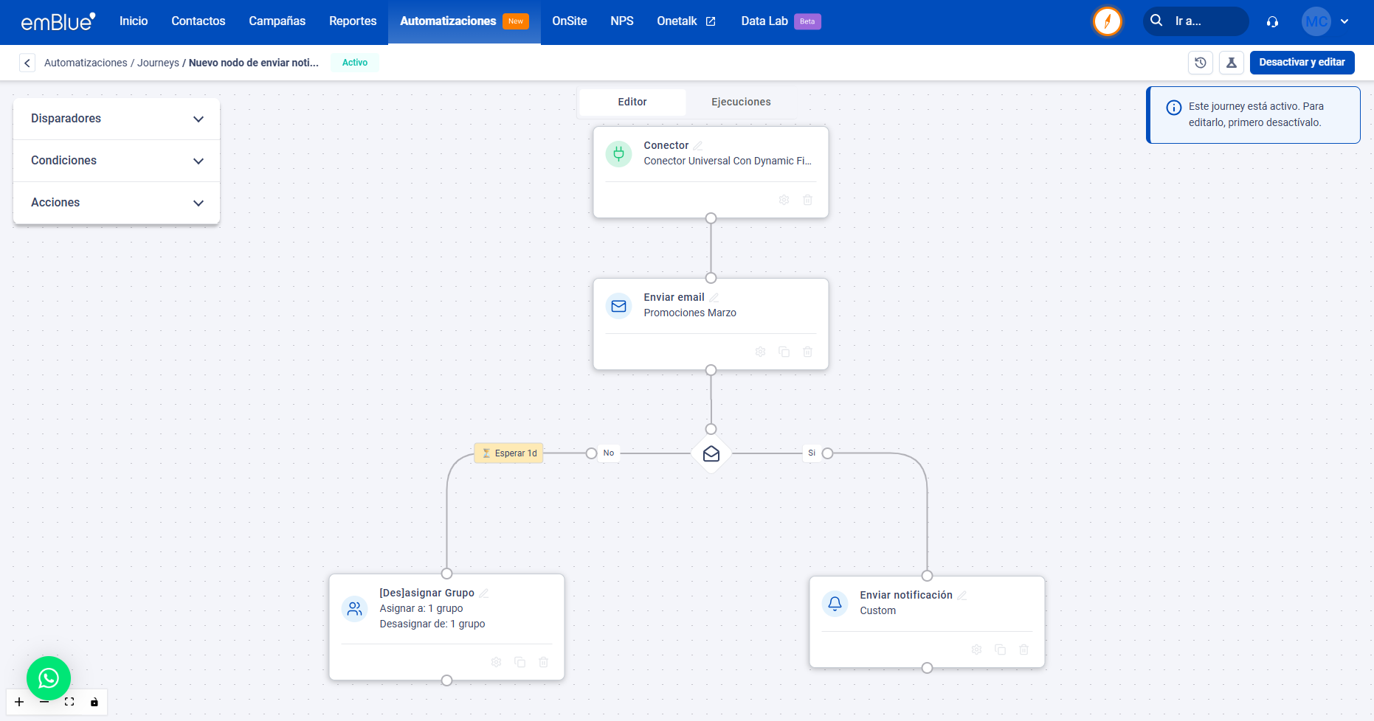The image size is (1374, 721).
Task: Click the Desactivar y editar button
Action: (1302, 63)
